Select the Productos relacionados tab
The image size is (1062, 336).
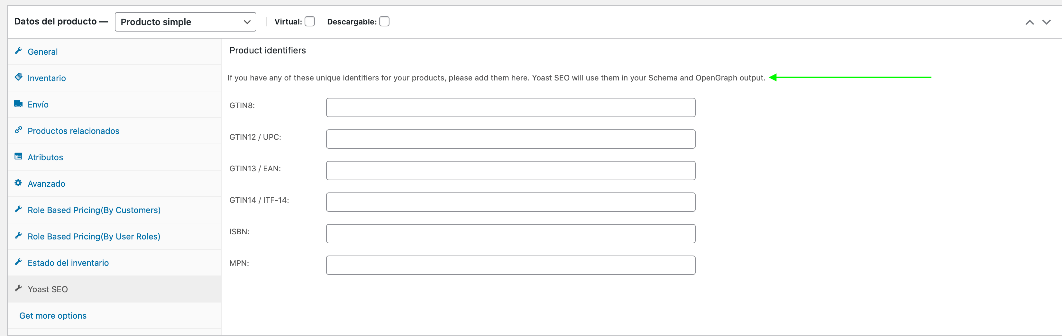pyautogui.click(x=114, y=131)
